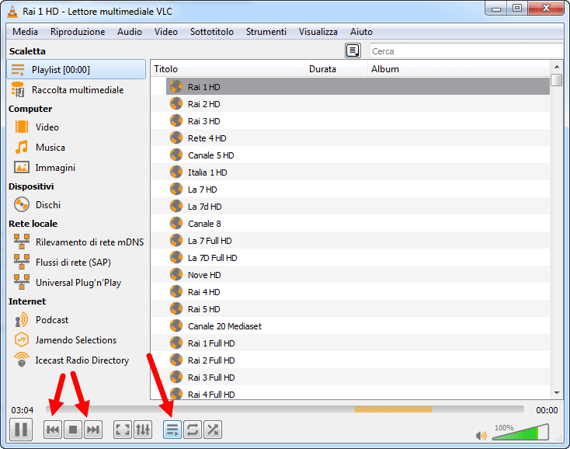
Task: Open the Rilevamento di rete mDNS network icon
Action: click(22, 242)
